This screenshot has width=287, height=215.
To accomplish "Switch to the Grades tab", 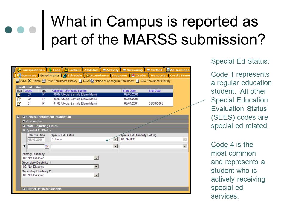I will [139, 75].
